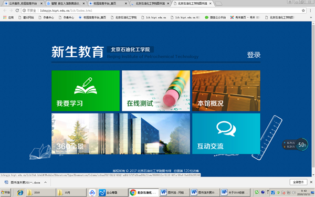Click the 互动交流 chat bubble icon
This screenshot has width=315, height=197.
pyautogui.click(x=226, y=129)
